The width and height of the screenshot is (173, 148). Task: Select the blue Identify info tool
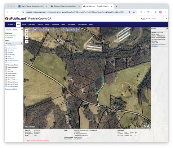[x=32, y=30]
